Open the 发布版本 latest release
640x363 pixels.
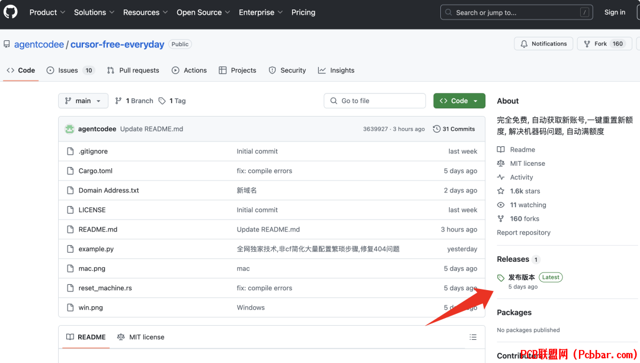(x=521, y=277)
